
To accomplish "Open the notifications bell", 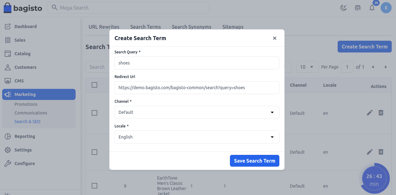I will (x=372, y=8).
